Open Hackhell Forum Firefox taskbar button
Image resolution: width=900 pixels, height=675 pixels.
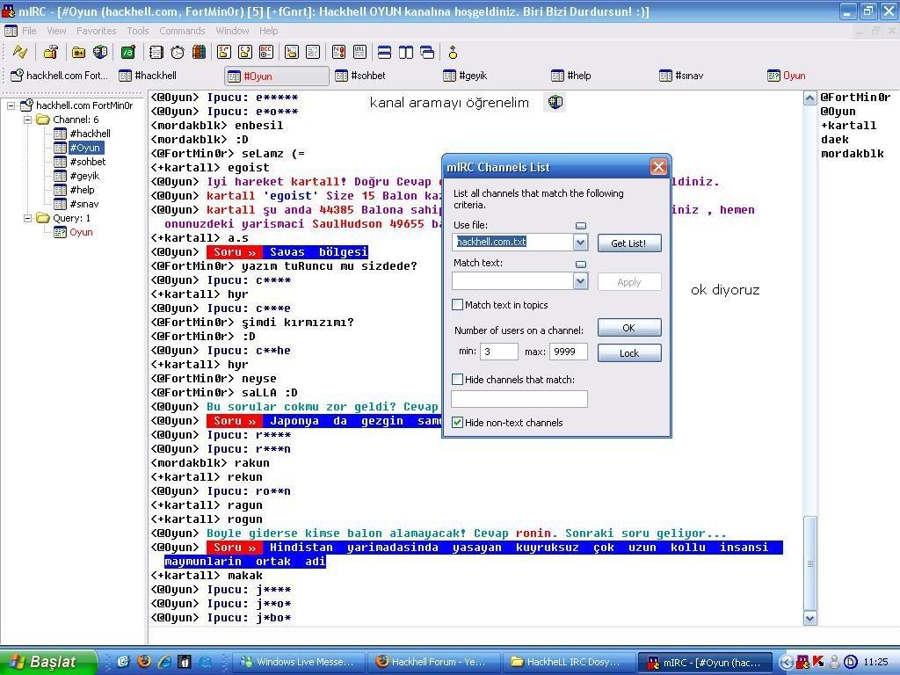point(434,662)
